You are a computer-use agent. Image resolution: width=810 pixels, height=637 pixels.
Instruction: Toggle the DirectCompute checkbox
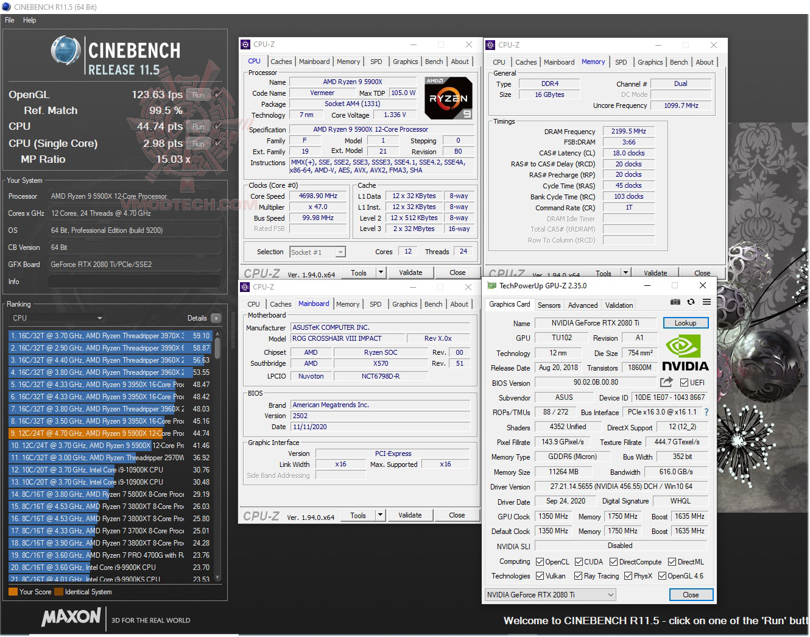613,562
